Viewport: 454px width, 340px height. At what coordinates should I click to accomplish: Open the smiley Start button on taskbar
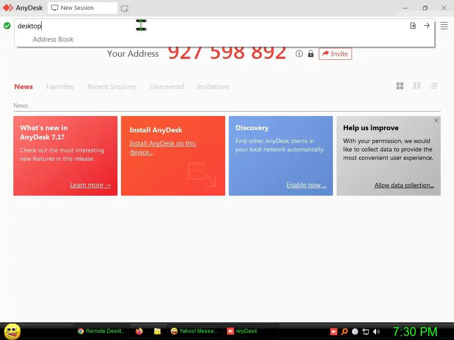coord(12,331)
